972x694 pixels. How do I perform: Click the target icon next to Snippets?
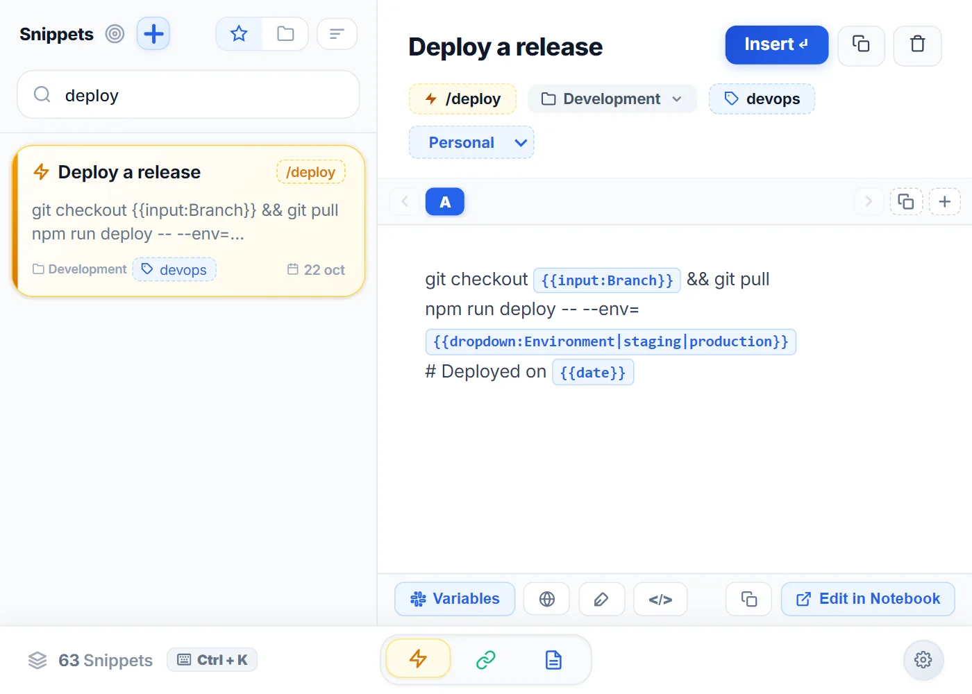point(115,34)
